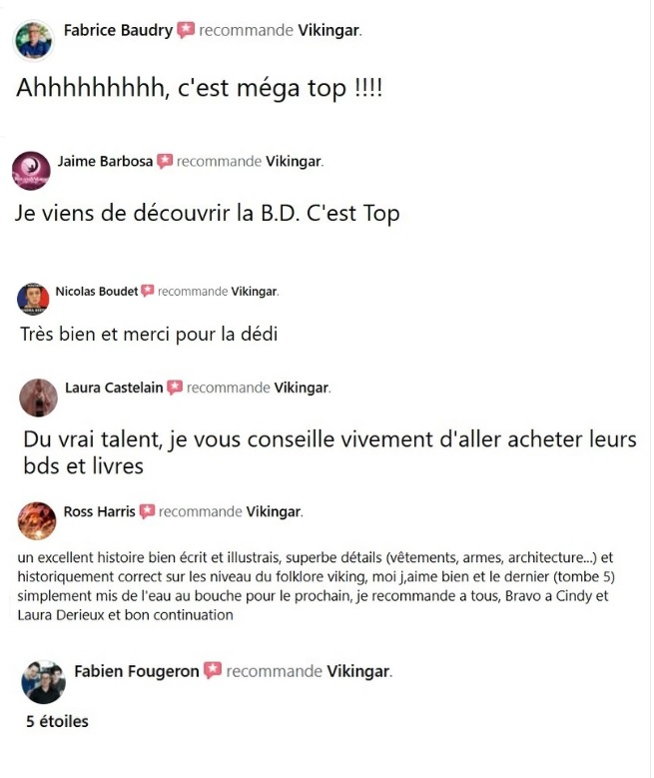The width and height of the screenshot is (654, 778).
Task: Go to Laura Castelain's profile name
Action: (114, 388)
